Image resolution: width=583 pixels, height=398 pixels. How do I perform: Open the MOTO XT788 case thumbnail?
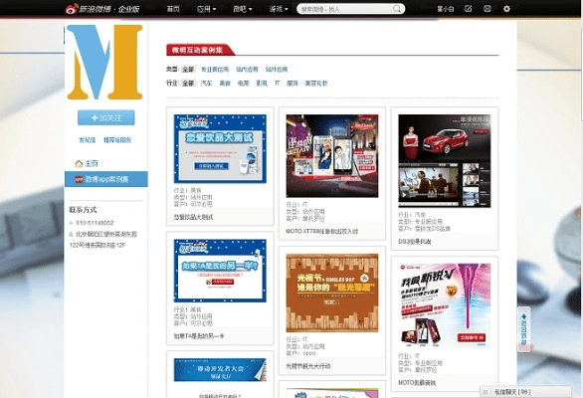pyautogui.click(x=332, y=156)
